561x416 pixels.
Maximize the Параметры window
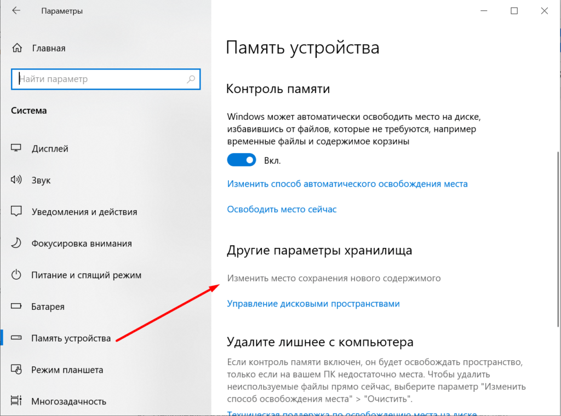coord(514,11)
